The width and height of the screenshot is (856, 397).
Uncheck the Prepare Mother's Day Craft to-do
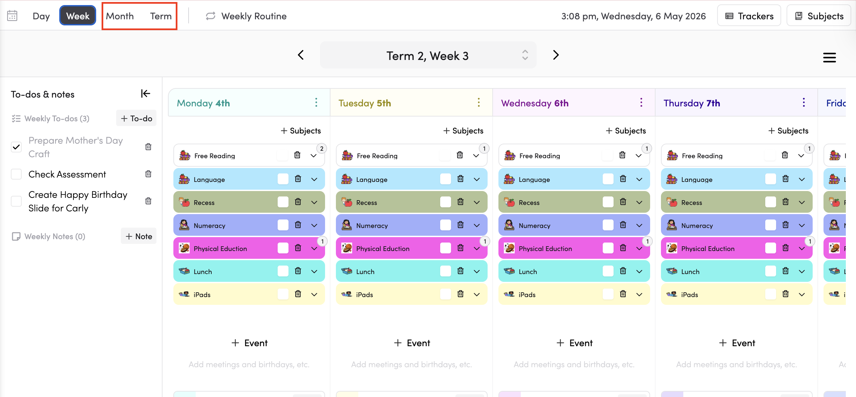pyautogui.click(x=16, y=147)
